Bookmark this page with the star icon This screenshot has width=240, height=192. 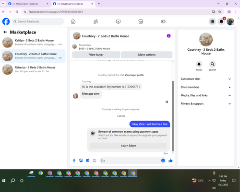(x=220, y=11)
